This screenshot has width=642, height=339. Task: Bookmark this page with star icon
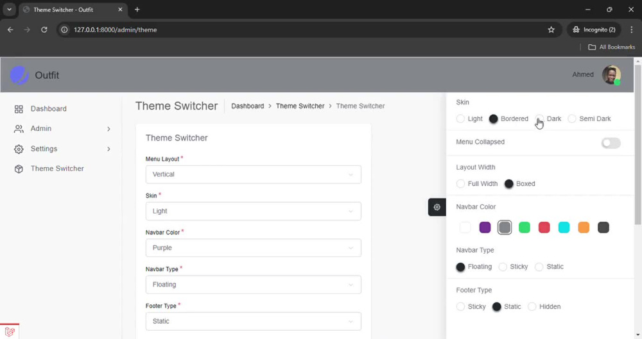[551, 30]
